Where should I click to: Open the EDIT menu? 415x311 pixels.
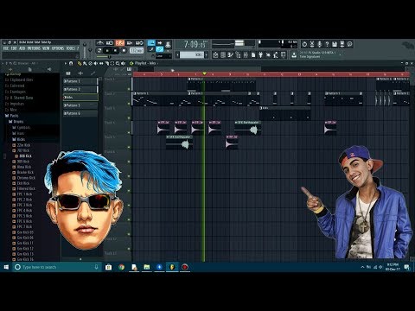click(14, 48)
